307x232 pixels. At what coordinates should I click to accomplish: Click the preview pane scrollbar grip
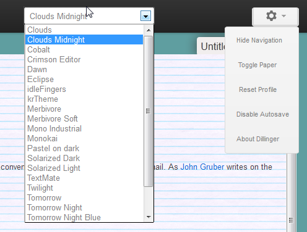click(291, 220)
